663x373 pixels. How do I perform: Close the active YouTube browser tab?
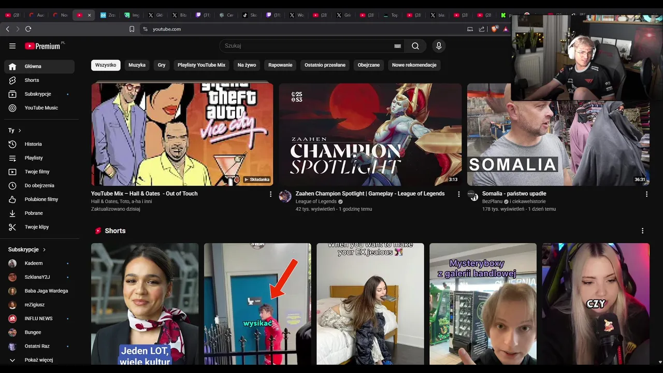pos(89,15)
